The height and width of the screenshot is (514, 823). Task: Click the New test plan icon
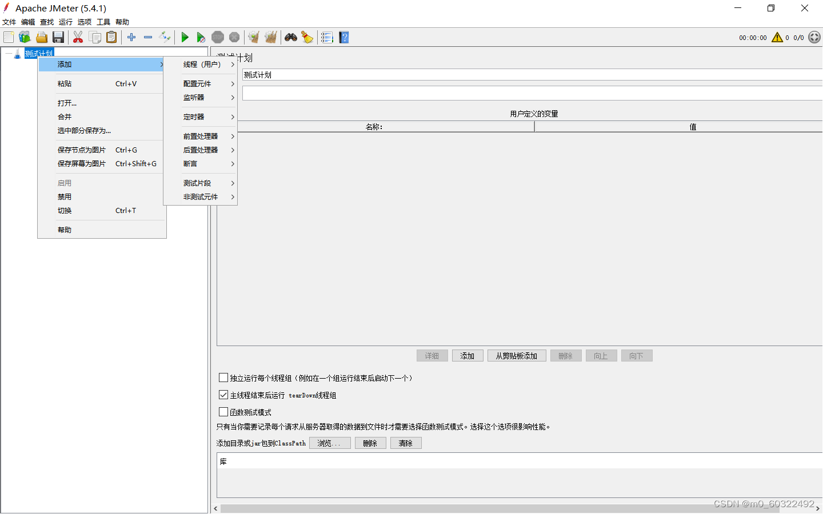[9, 37]
